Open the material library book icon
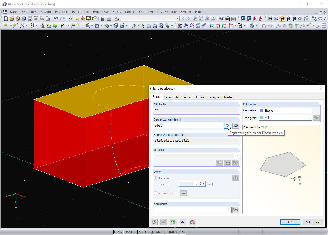Image resolution: width=328 pixels, height=235 pixels. point(219,163)
